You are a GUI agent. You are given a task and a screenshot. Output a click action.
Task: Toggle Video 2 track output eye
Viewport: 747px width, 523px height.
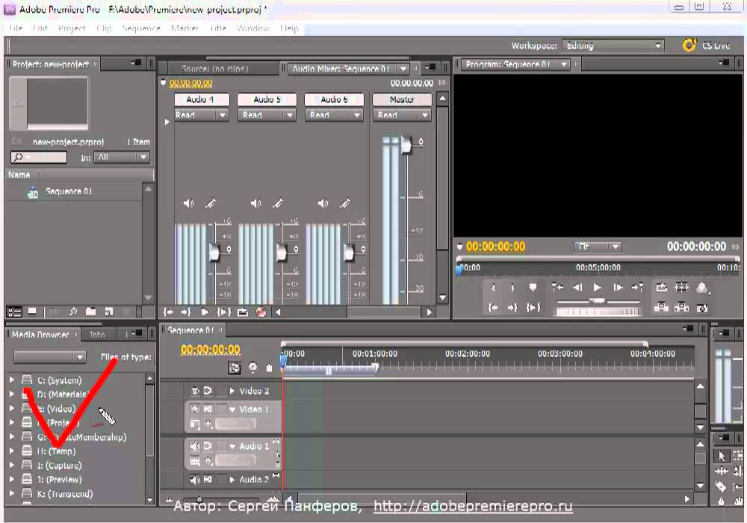coord(195,391)
